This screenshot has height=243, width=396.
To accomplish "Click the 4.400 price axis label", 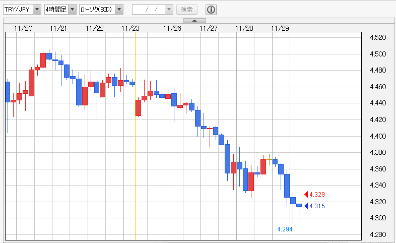I will pos(378,136).
